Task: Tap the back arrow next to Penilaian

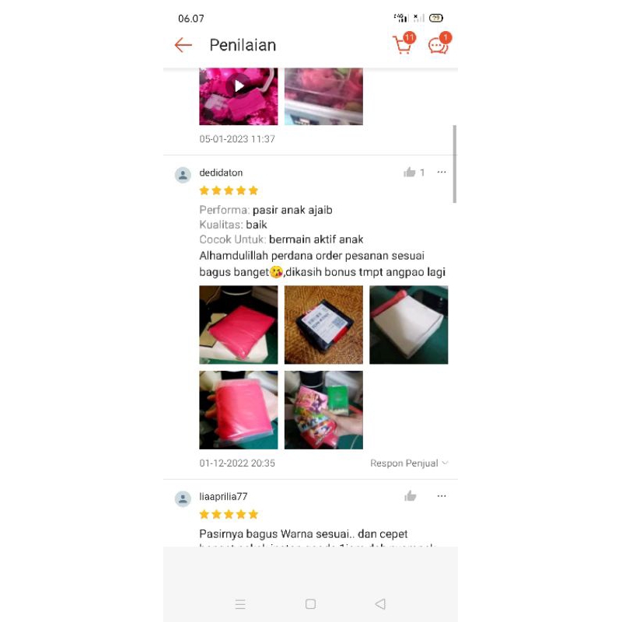Action: pyautogui.click(x=183, y=45)
